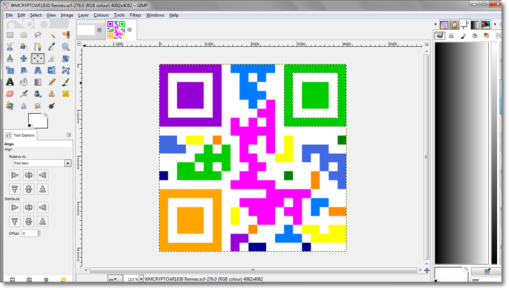Choose the Shear tool
The height and width of the screenshot is (290, 509).
(x=24, y=70)
